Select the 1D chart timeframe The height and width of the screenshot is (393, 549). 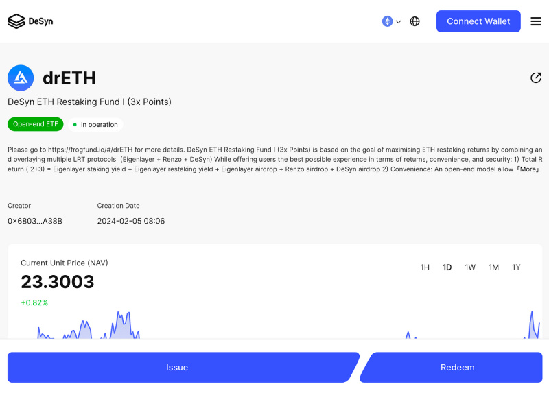447,267
